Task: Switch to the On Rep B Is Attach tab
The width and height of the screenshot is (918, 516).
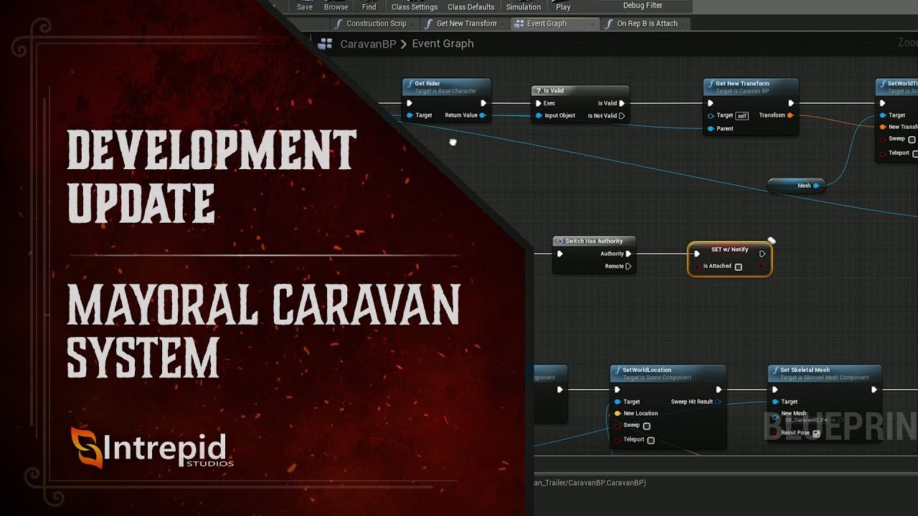Action: point(647,24)
